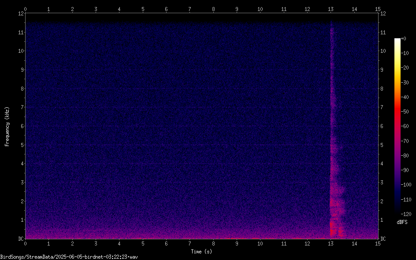Click the "-110" value on the dBFS scale
This screenshot has height=260, width=416.
click(406, 200)
